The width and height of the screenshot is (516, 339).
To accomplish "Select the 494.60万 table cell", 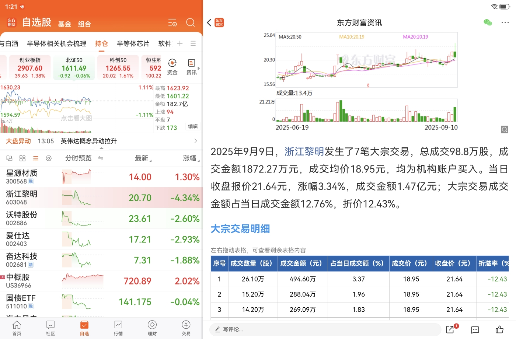I will pyautogui.click(x=303, y=279).
